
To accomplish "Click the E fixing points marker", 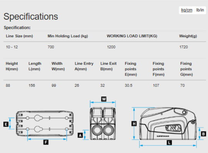I will (x=6, y=124).
